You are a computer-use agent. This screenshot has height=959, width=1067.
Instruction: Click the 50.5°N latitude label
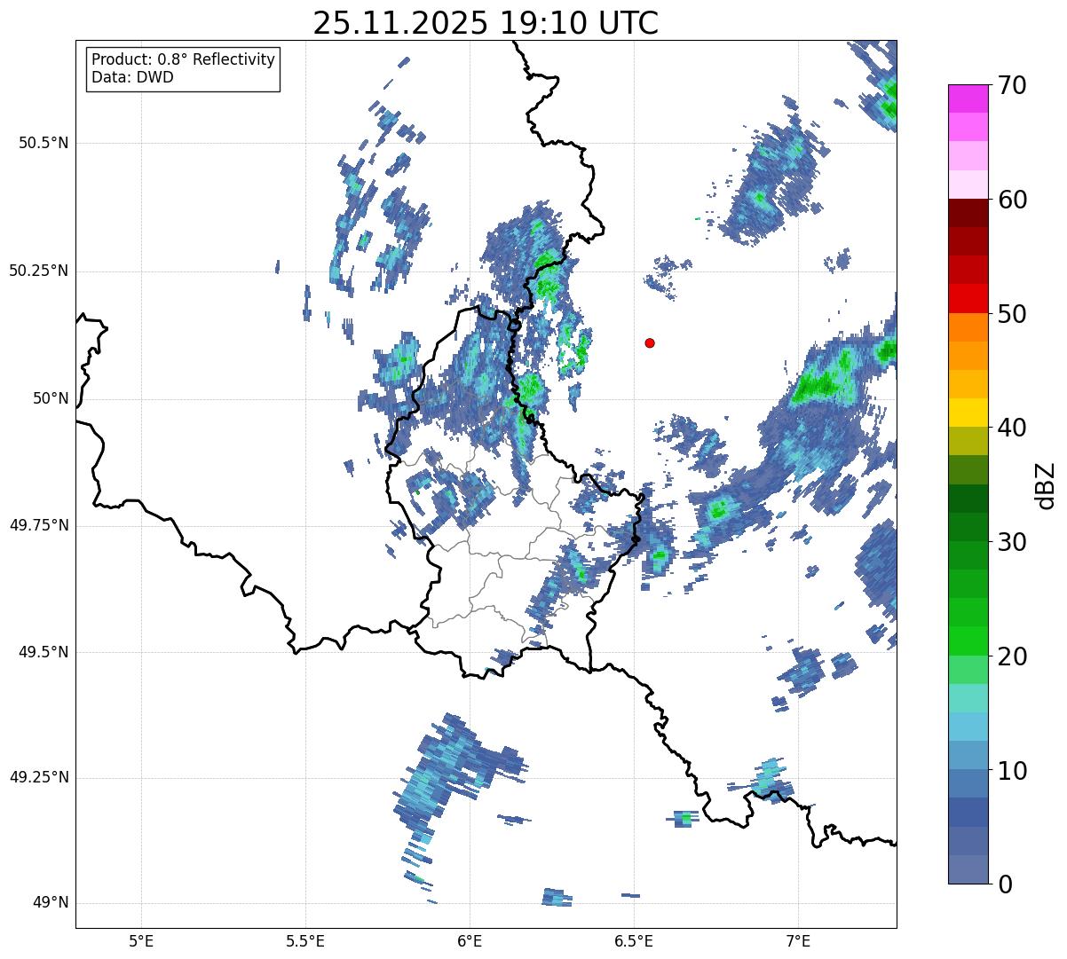pos(43,143)
